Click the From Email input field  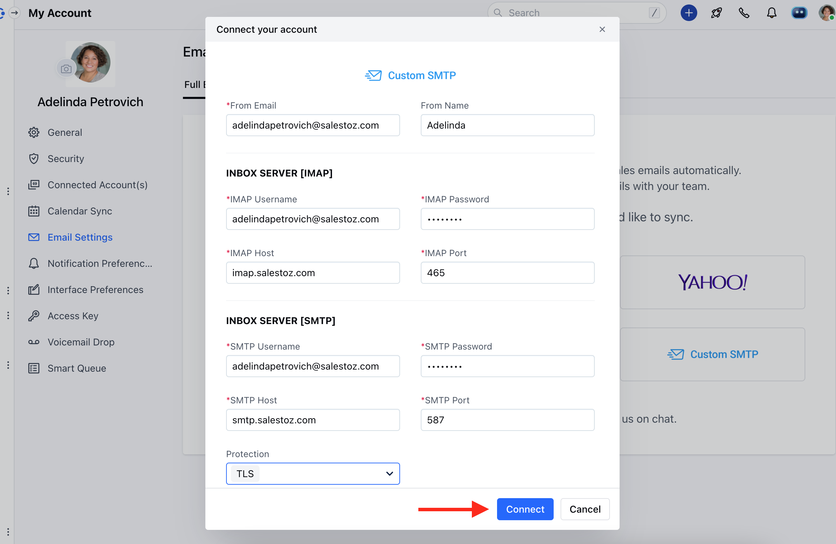pyautogui.click(x=313, y=125)
